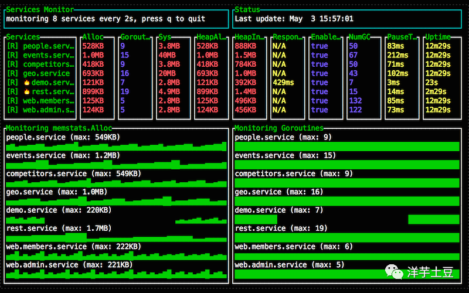Select the '[R] people.serv…' row in Services
The height and width of the screenshot is (293, 469).
(40, 46)
